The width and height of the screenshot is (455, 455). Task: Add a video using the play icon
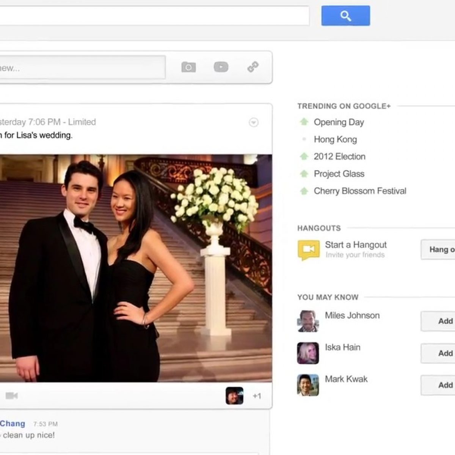pos(221,67)
